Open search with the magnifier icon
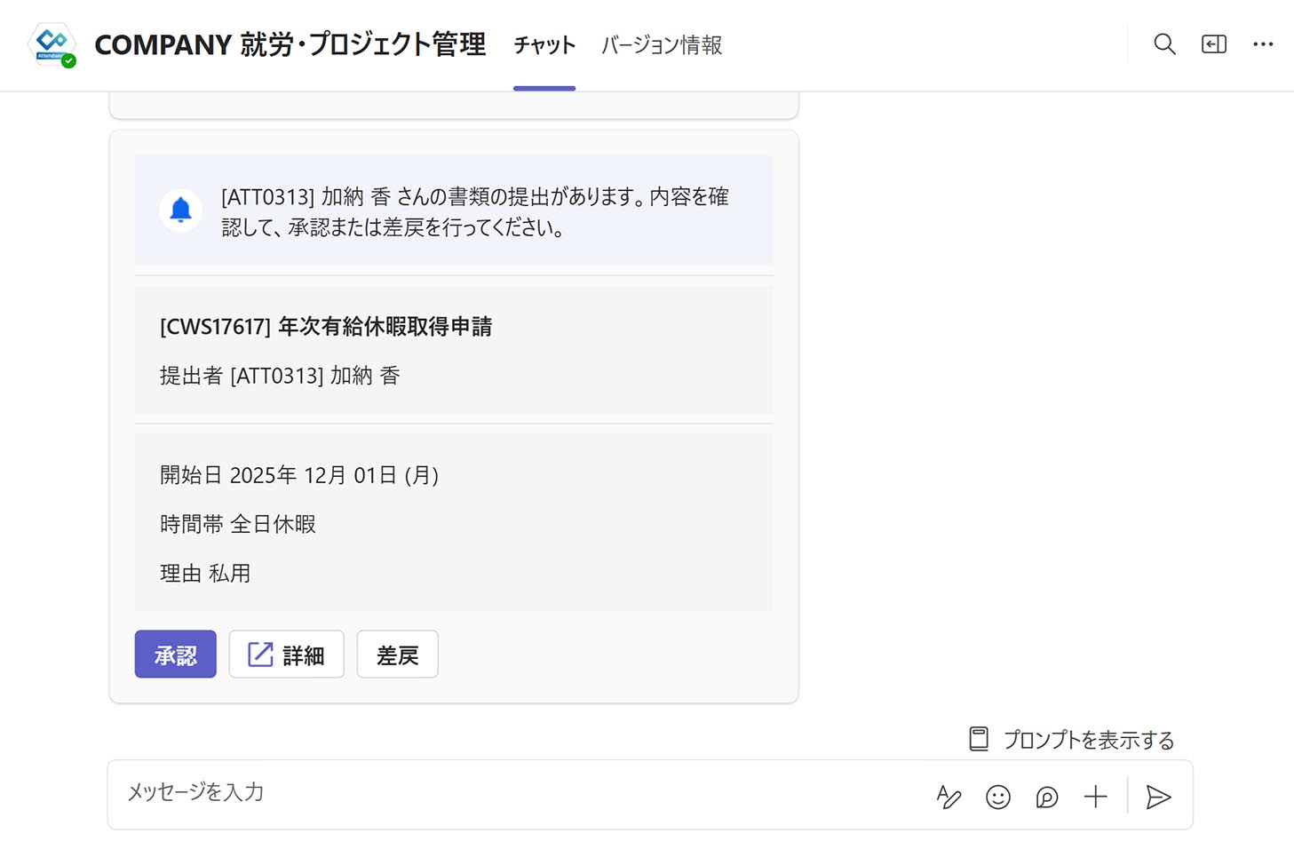The width and height of the screenshot is (1294, 865). click(1164, 44)
